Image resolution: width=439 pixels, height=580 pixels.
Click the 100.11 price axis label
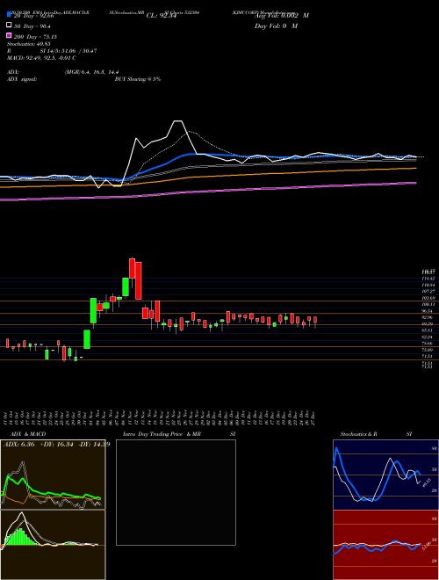(428, 304)
